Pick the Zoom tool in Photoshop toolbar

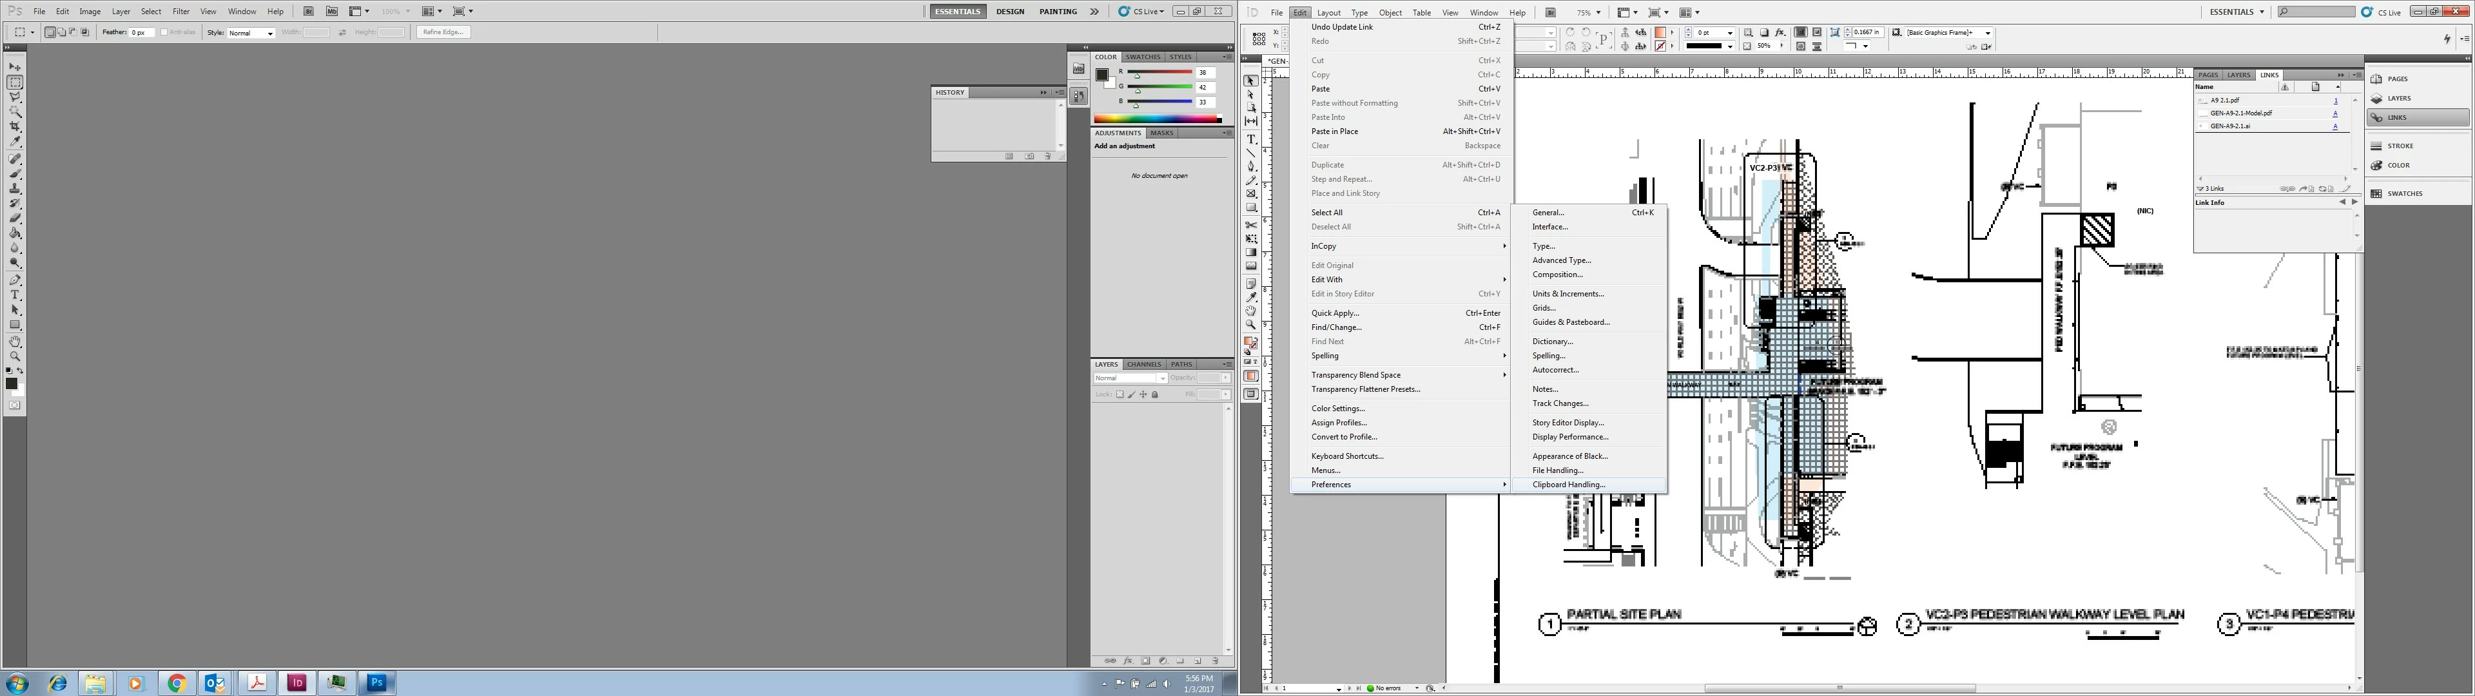tap(15, 356)
